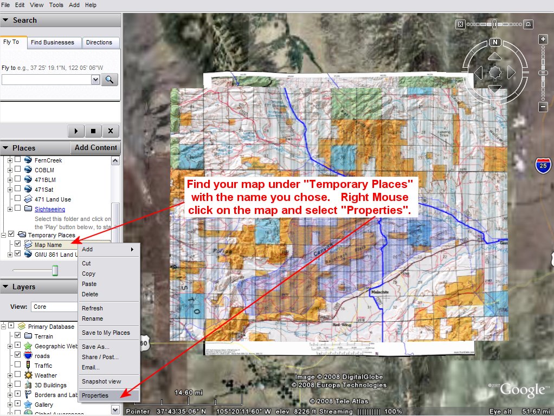Screen dimensions: 554x416
Task: Click the zoom in plus button
Action: click(543, 39)
